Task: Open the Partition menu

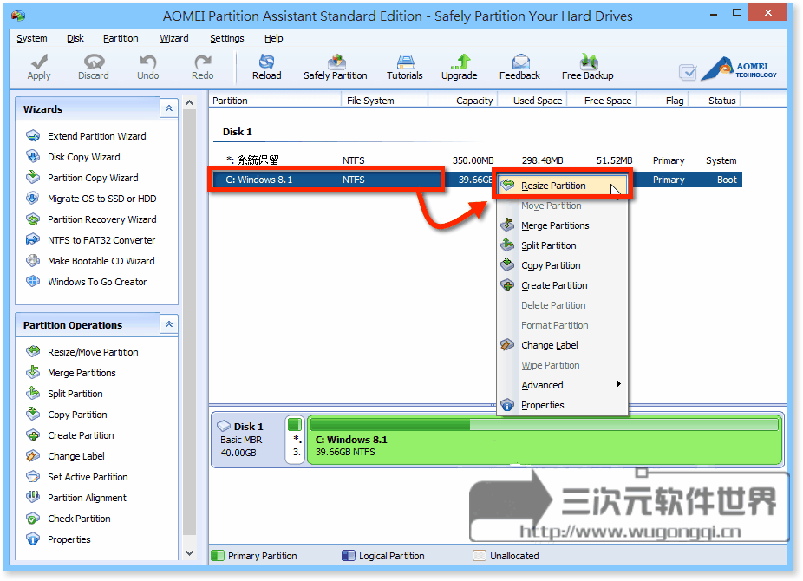Action: point(121,38)
